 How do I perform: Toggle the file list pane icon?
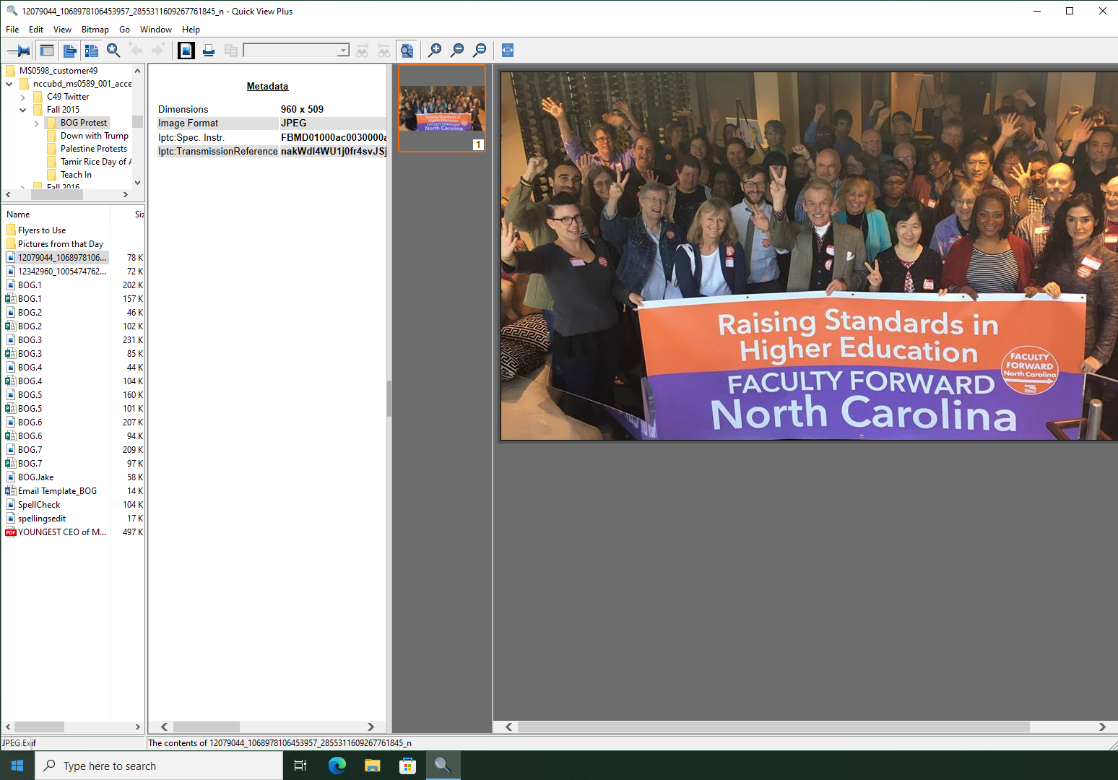coord(69,51)
